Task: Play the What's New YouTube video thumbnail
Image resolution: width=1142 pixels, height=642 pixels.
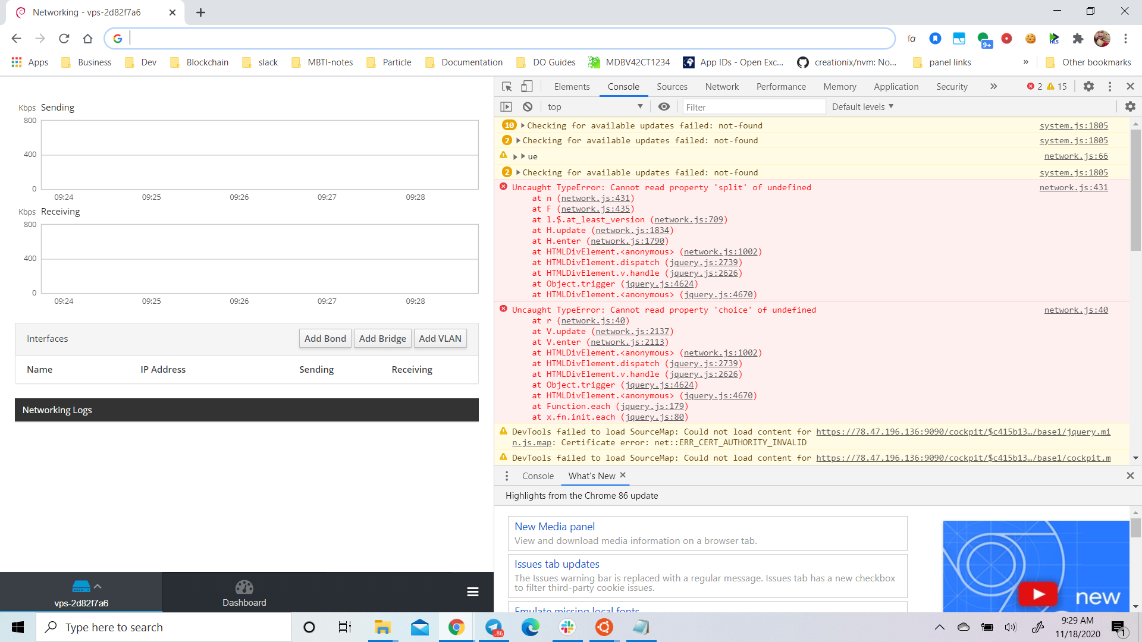Action: [1037, 594]
